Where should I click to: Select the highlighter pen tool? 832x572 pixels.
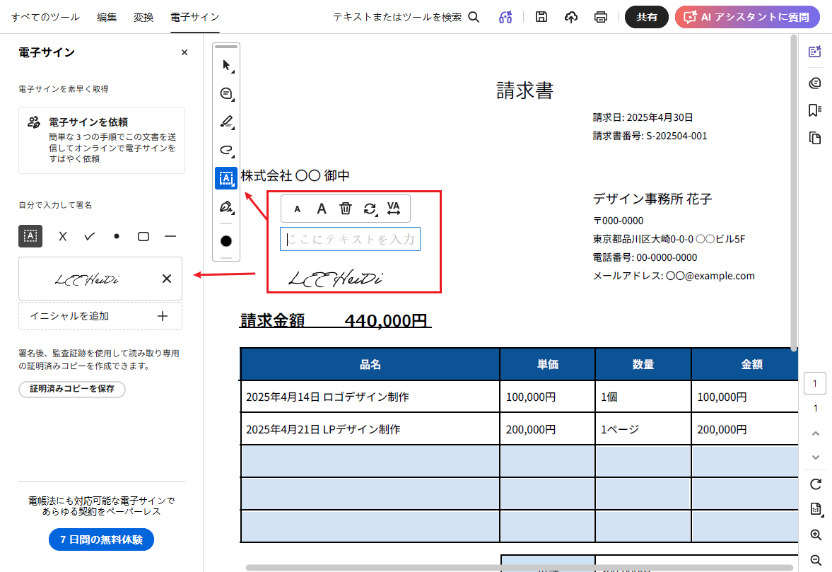(x=226, y=122)
